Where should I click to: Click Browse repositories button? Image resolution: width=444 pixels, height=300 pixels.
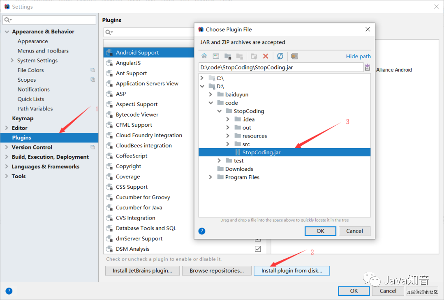pyautogui.click(x=217, y=270)
